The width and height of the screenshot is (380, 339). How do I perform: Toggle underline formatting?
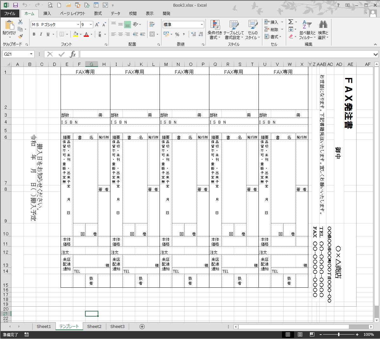pos(48,34)
